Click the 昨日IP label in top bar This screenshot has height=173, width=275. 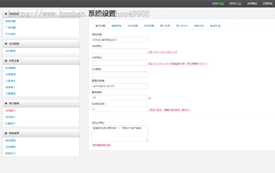click(233, 4)
